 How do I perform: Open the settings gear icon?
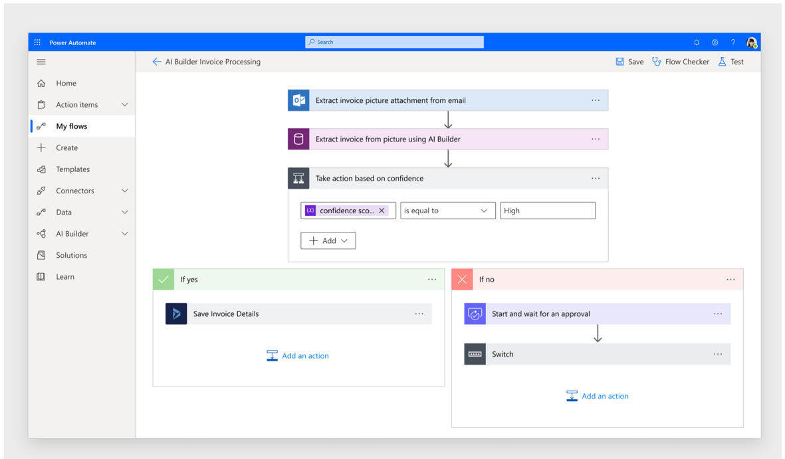pos(715,43)
